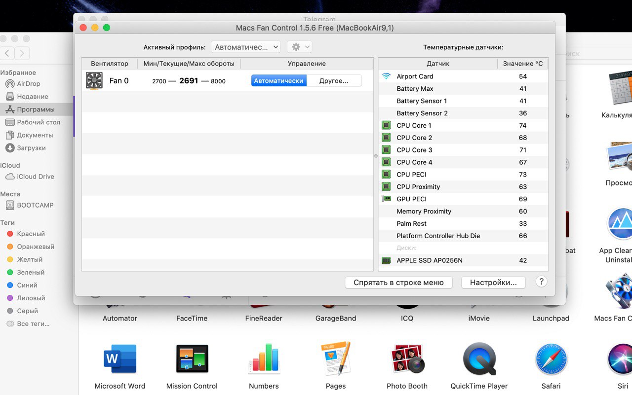Click Спрятать в строке меню button
Screen dimensions: 632x395
[x=398, y=283]
